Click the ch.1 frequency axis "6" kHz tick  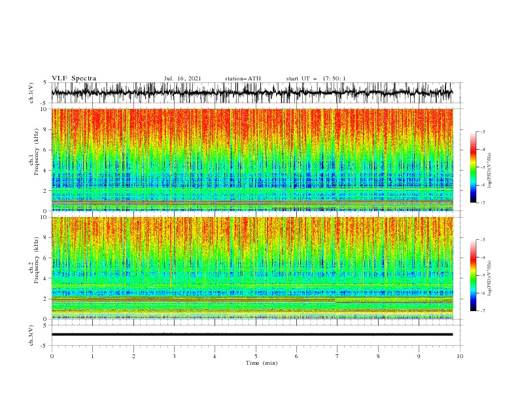tap(46, 150)
